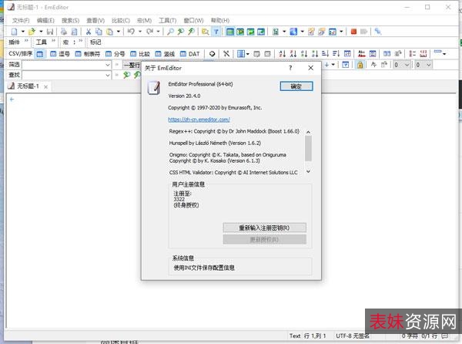
Task: Click inside the 筛选 filter input field
Action: 63,65
